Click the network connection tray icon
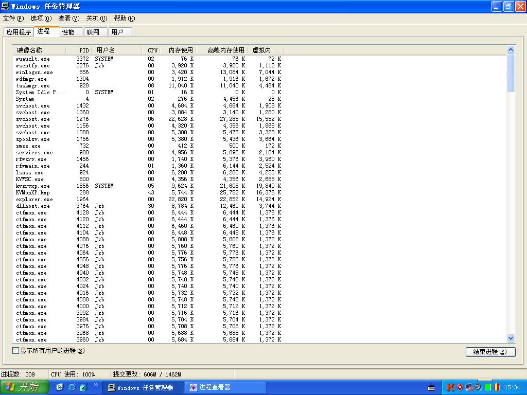This screenshot has width=527, height=395. pyautogui.click(x=469, y=387)
